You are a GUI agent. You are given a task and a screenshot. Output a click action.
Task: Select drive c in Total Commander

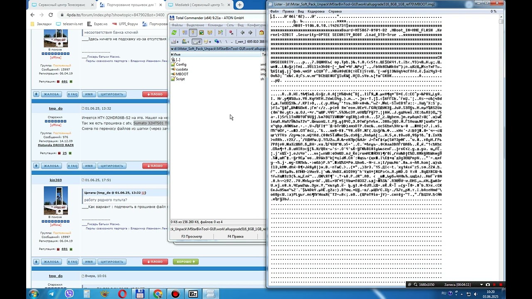click(186, 42)
